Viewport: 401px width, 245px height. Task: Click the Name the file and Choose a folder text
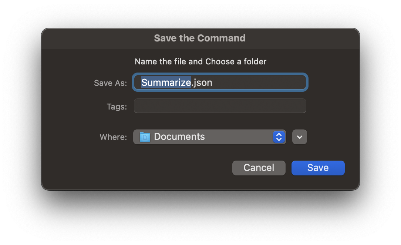click(x=200, y=61)
